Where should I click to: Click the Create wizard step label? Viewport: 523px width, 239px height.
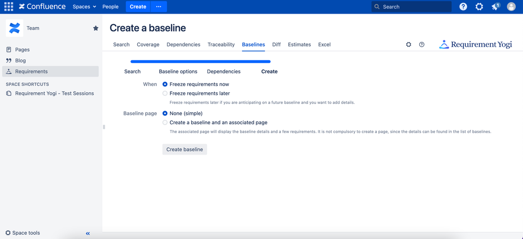click(x=269, y=71)
